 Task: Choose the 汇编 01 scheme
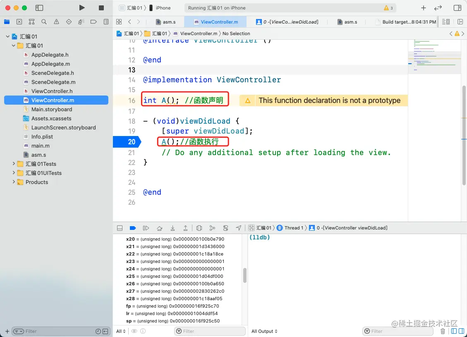[131, 8]
